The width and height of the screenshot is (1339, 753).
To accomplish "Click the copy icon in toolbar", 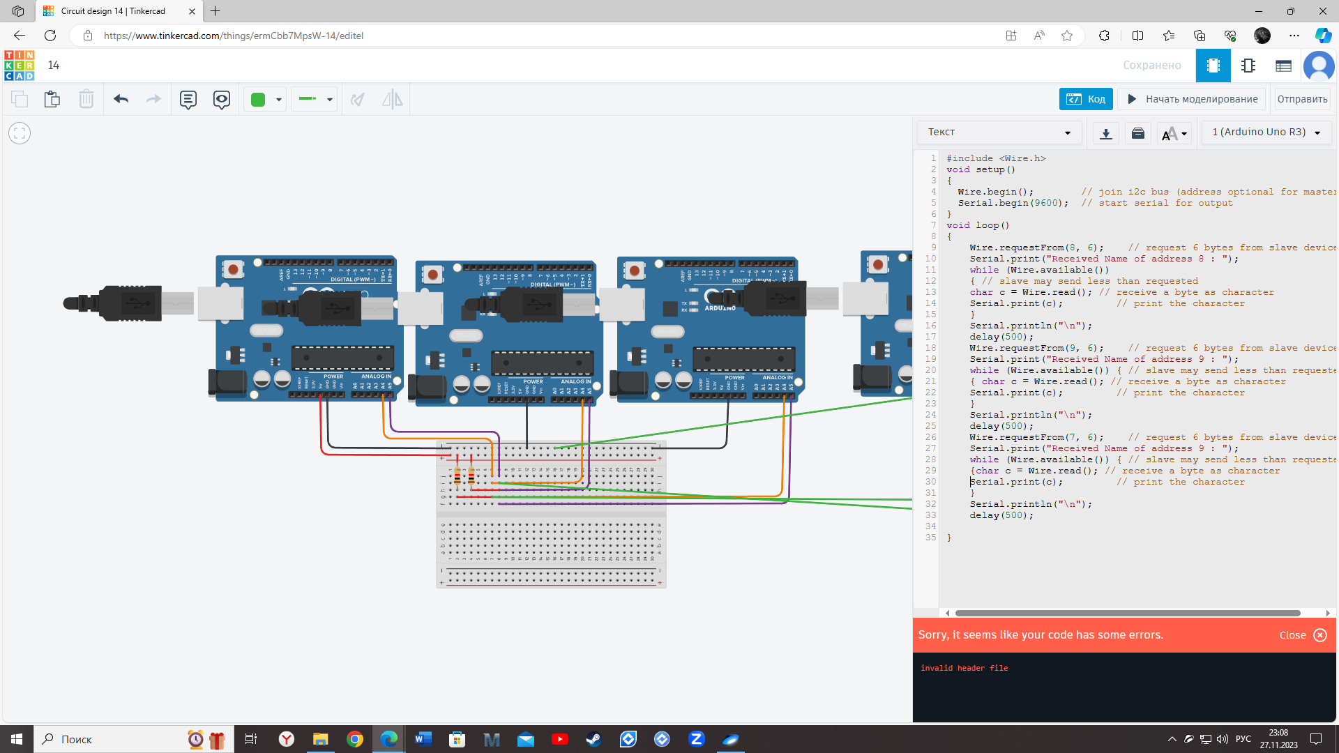I will tap(20, 99).
